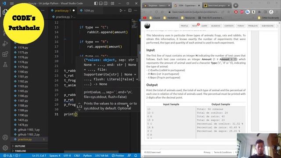281x158 pixels.
Task: Click practice.py breadcrumb in editor
Action: [63, 17]
